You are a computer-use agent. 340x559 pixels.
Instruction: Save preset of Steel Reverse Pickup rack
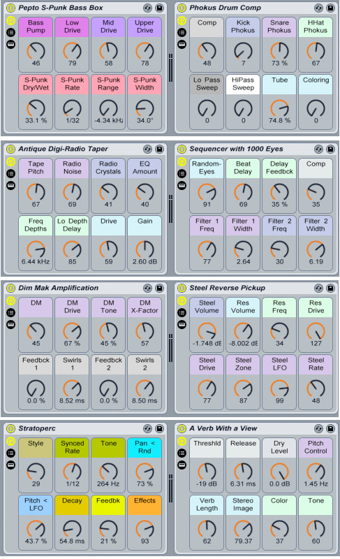pyautogui.click(x=330, y=288)
